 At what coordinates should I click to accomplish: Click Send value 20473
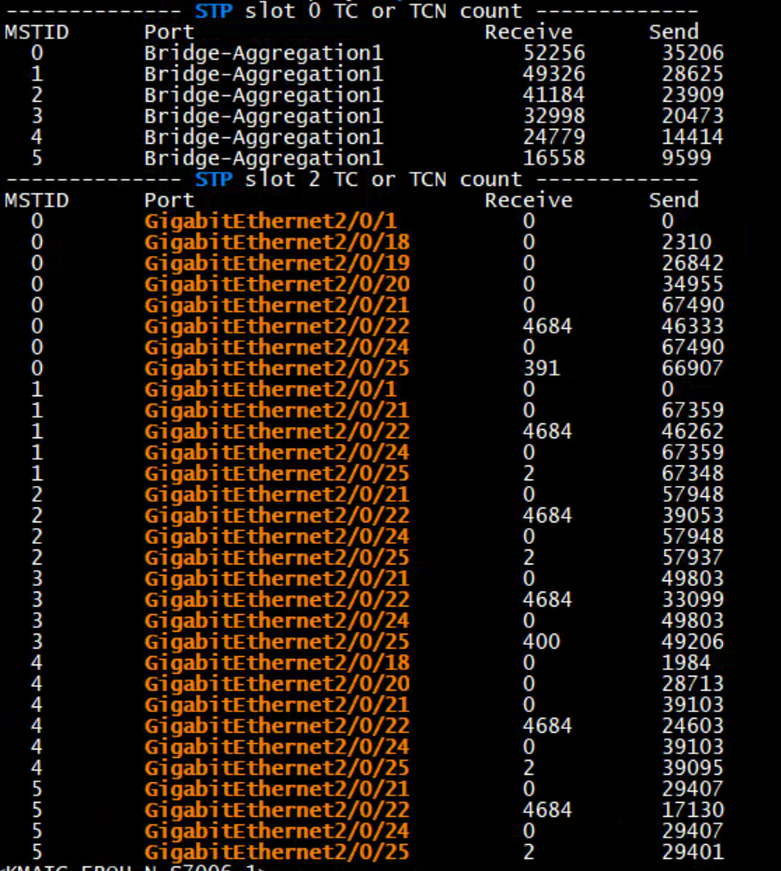pyautogui.click(x=692, y=117)
